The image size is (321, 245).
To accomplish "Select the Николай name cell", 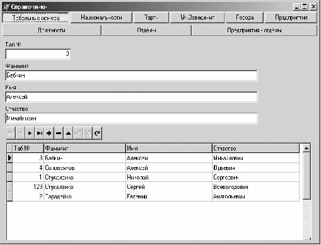I will [169, 178].
